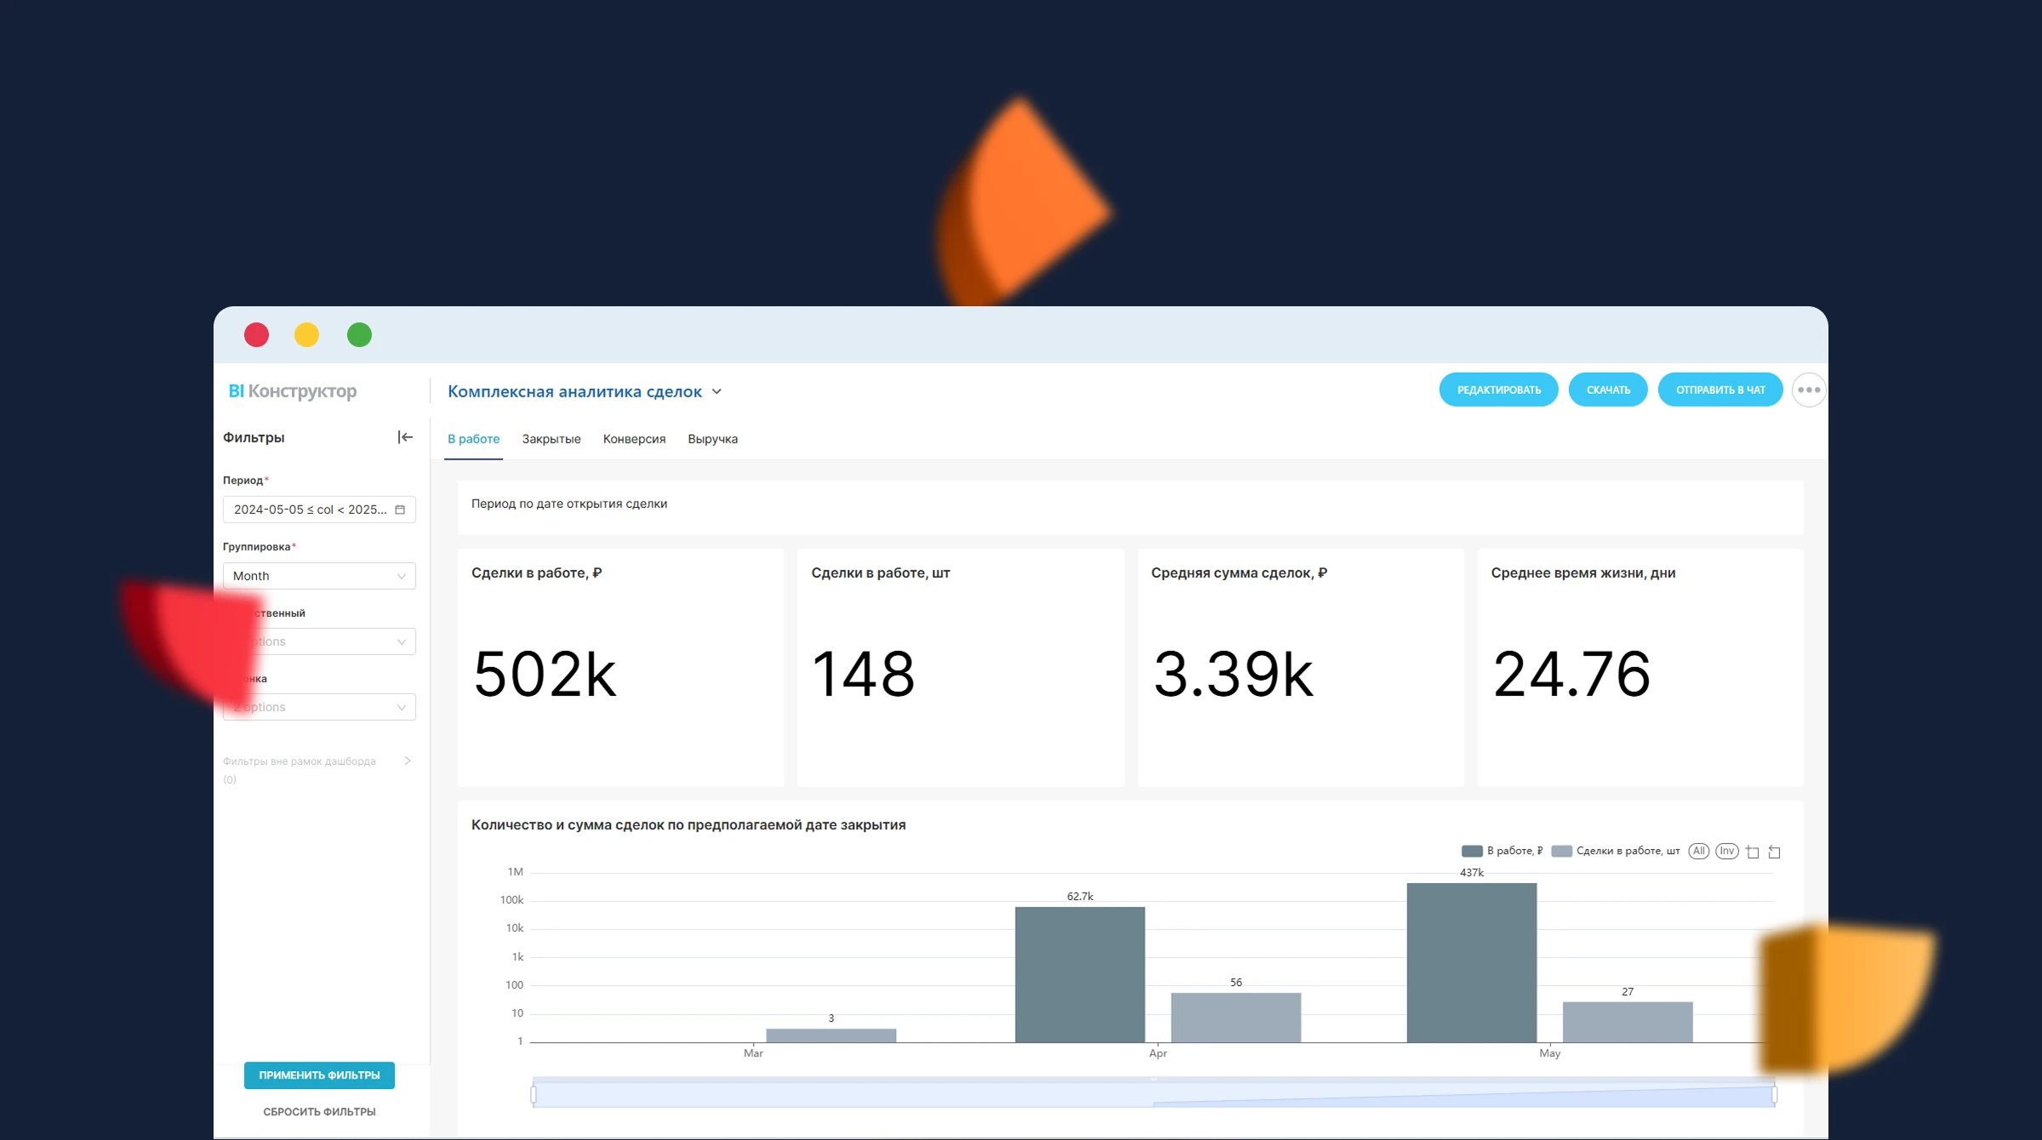
Task: Click the green window control dot
Action: 359,335
